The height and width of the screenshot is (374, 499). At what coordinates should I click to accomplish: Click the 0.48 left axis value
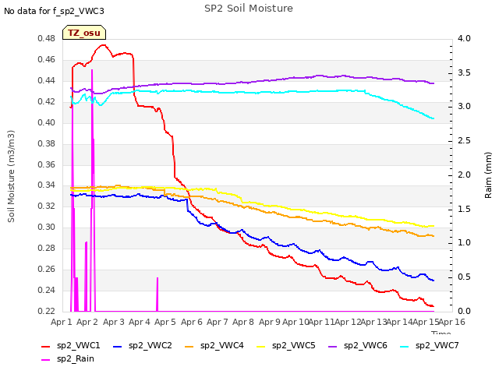tap(47, 39)
